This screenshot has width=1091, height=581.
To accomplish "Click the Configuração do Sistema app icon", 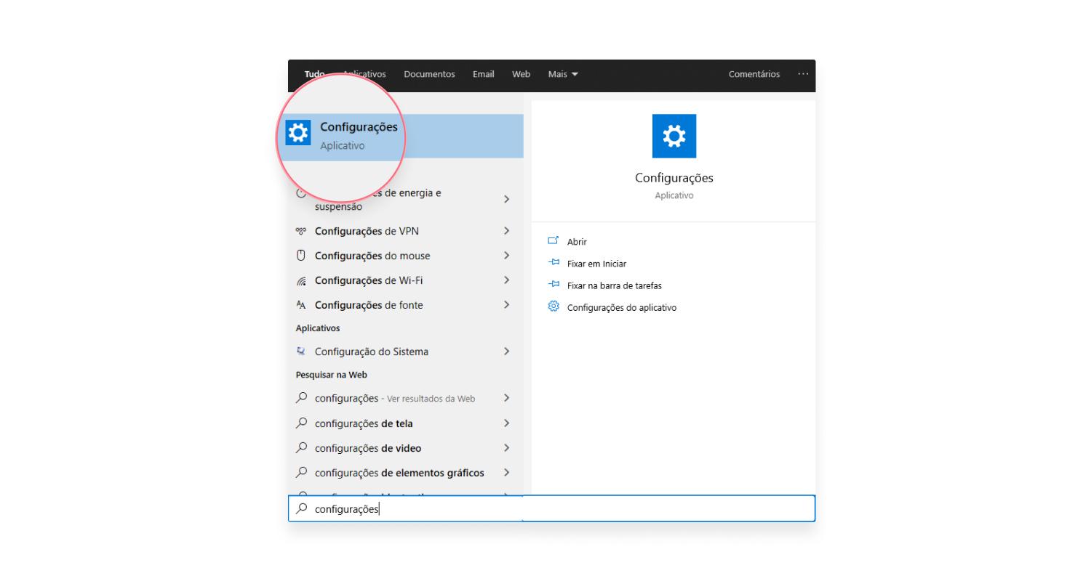I will (x=301, y=352).
